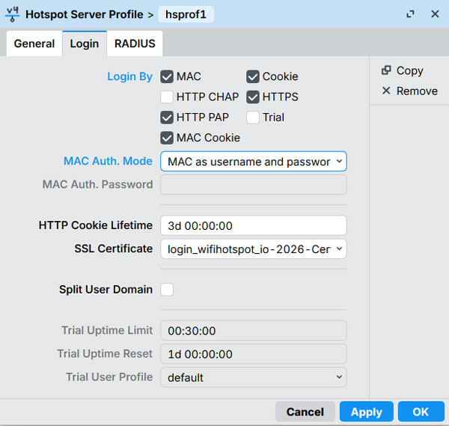
Task: Toggle the Trial login checkbox
Action: coord(253,117)
